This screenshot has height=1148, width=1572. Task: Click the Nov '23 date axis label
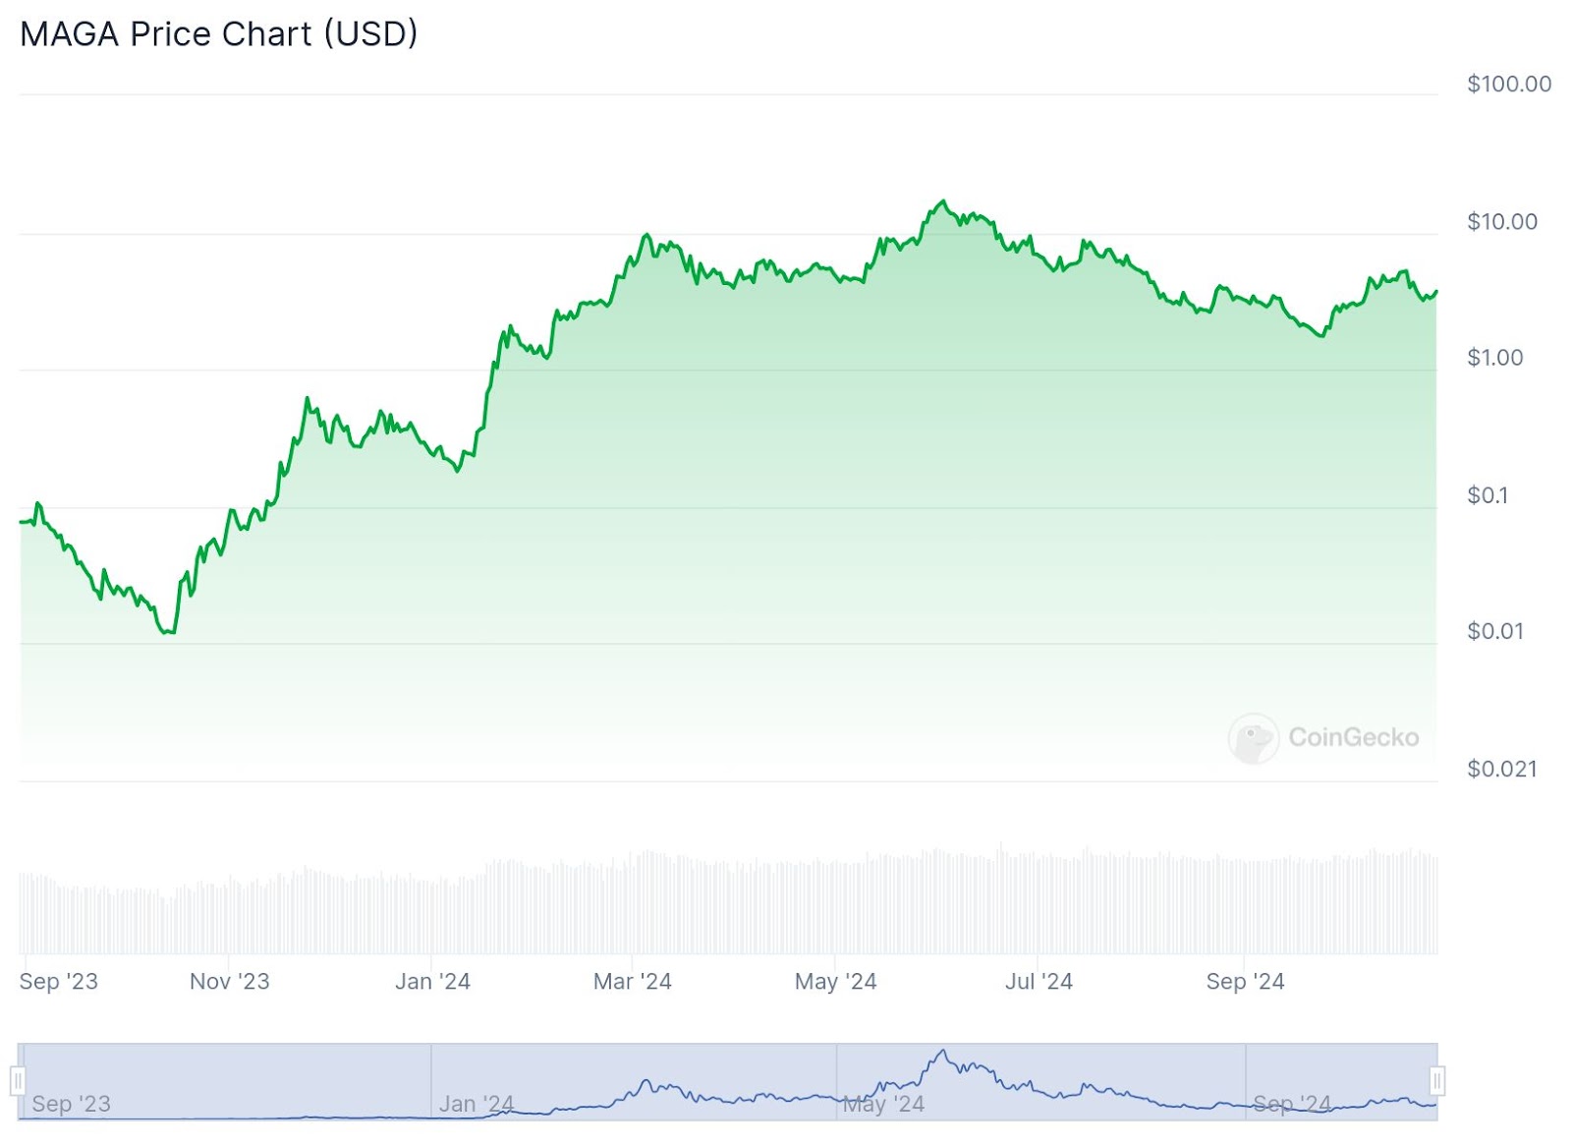pos(229,981)
